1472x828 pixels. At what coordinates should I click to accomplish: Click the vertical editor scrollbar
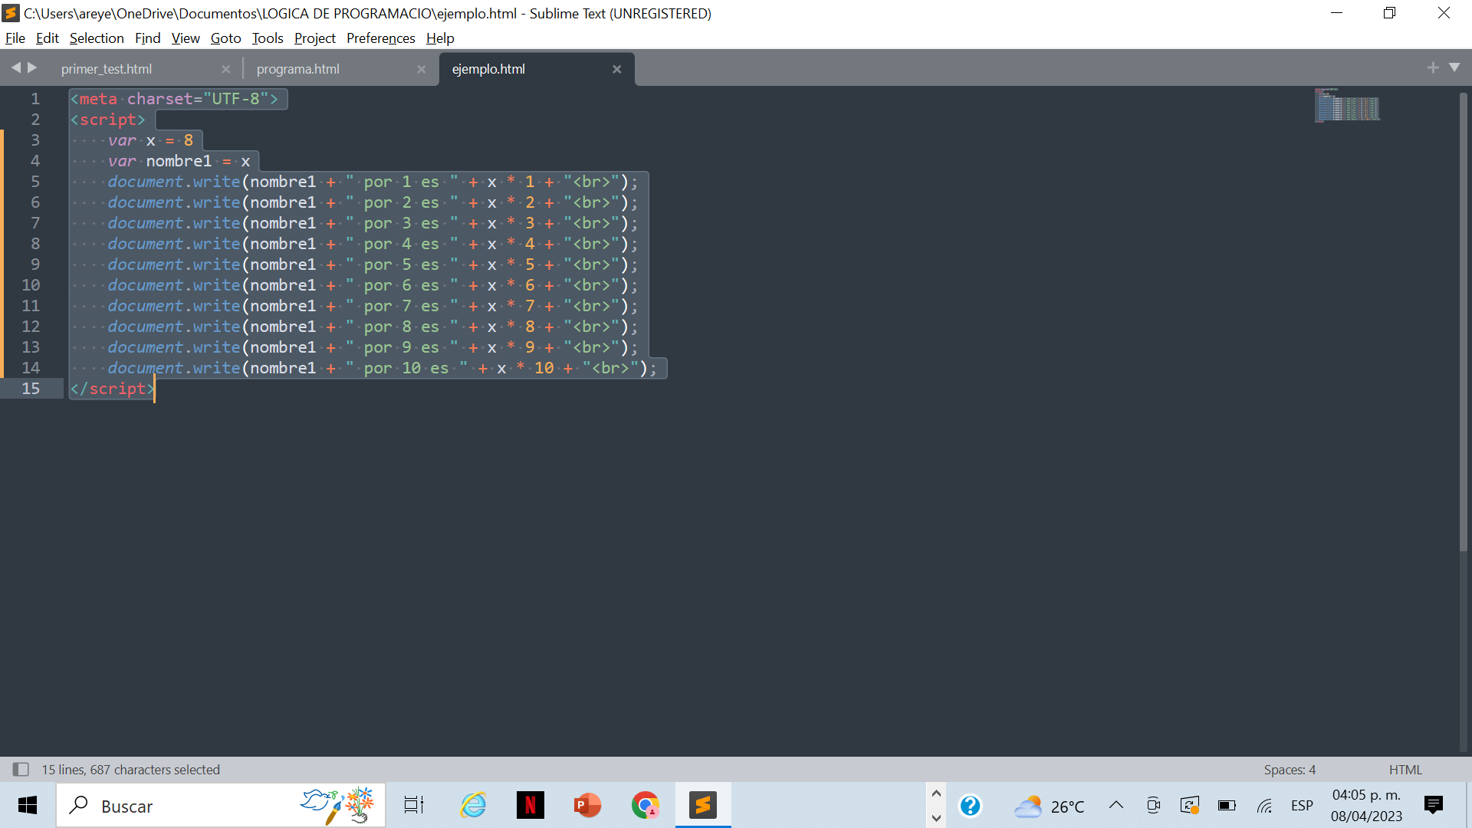[x=1463, y=322]
